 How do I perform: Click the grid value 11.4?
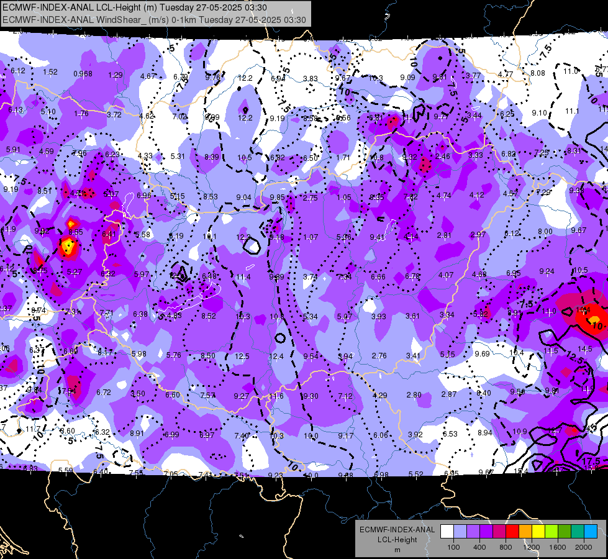point(243,277)
